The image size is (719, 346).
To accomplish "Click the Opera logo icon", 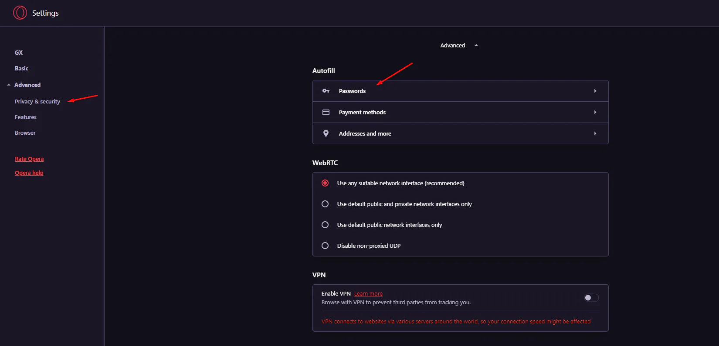I will point(20,13).
